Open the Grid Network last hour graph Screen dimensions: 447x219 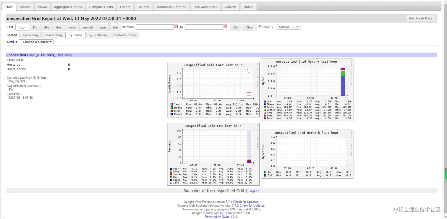(x=307, y=154)
